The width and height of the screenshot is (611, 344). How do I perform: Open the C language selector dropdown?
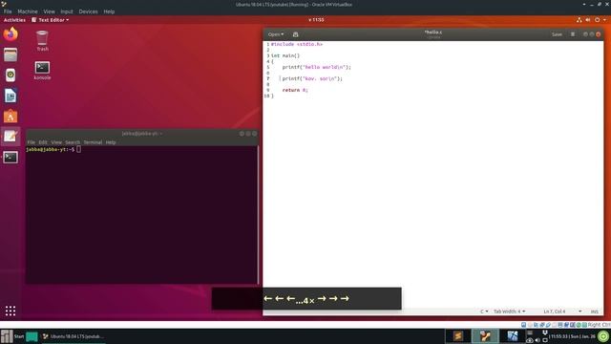484,312
